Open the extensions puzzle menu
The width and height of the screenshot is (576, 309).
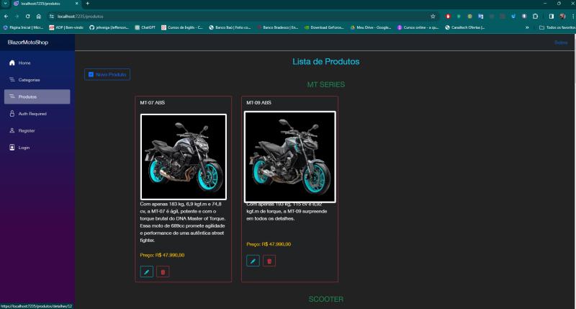pos(535,16)
